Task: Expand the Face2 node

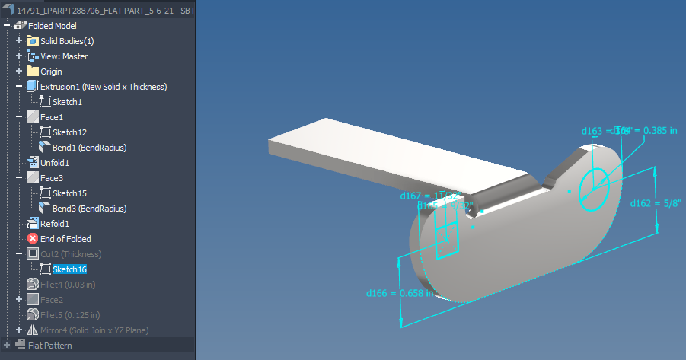Action: pos(19,299)
